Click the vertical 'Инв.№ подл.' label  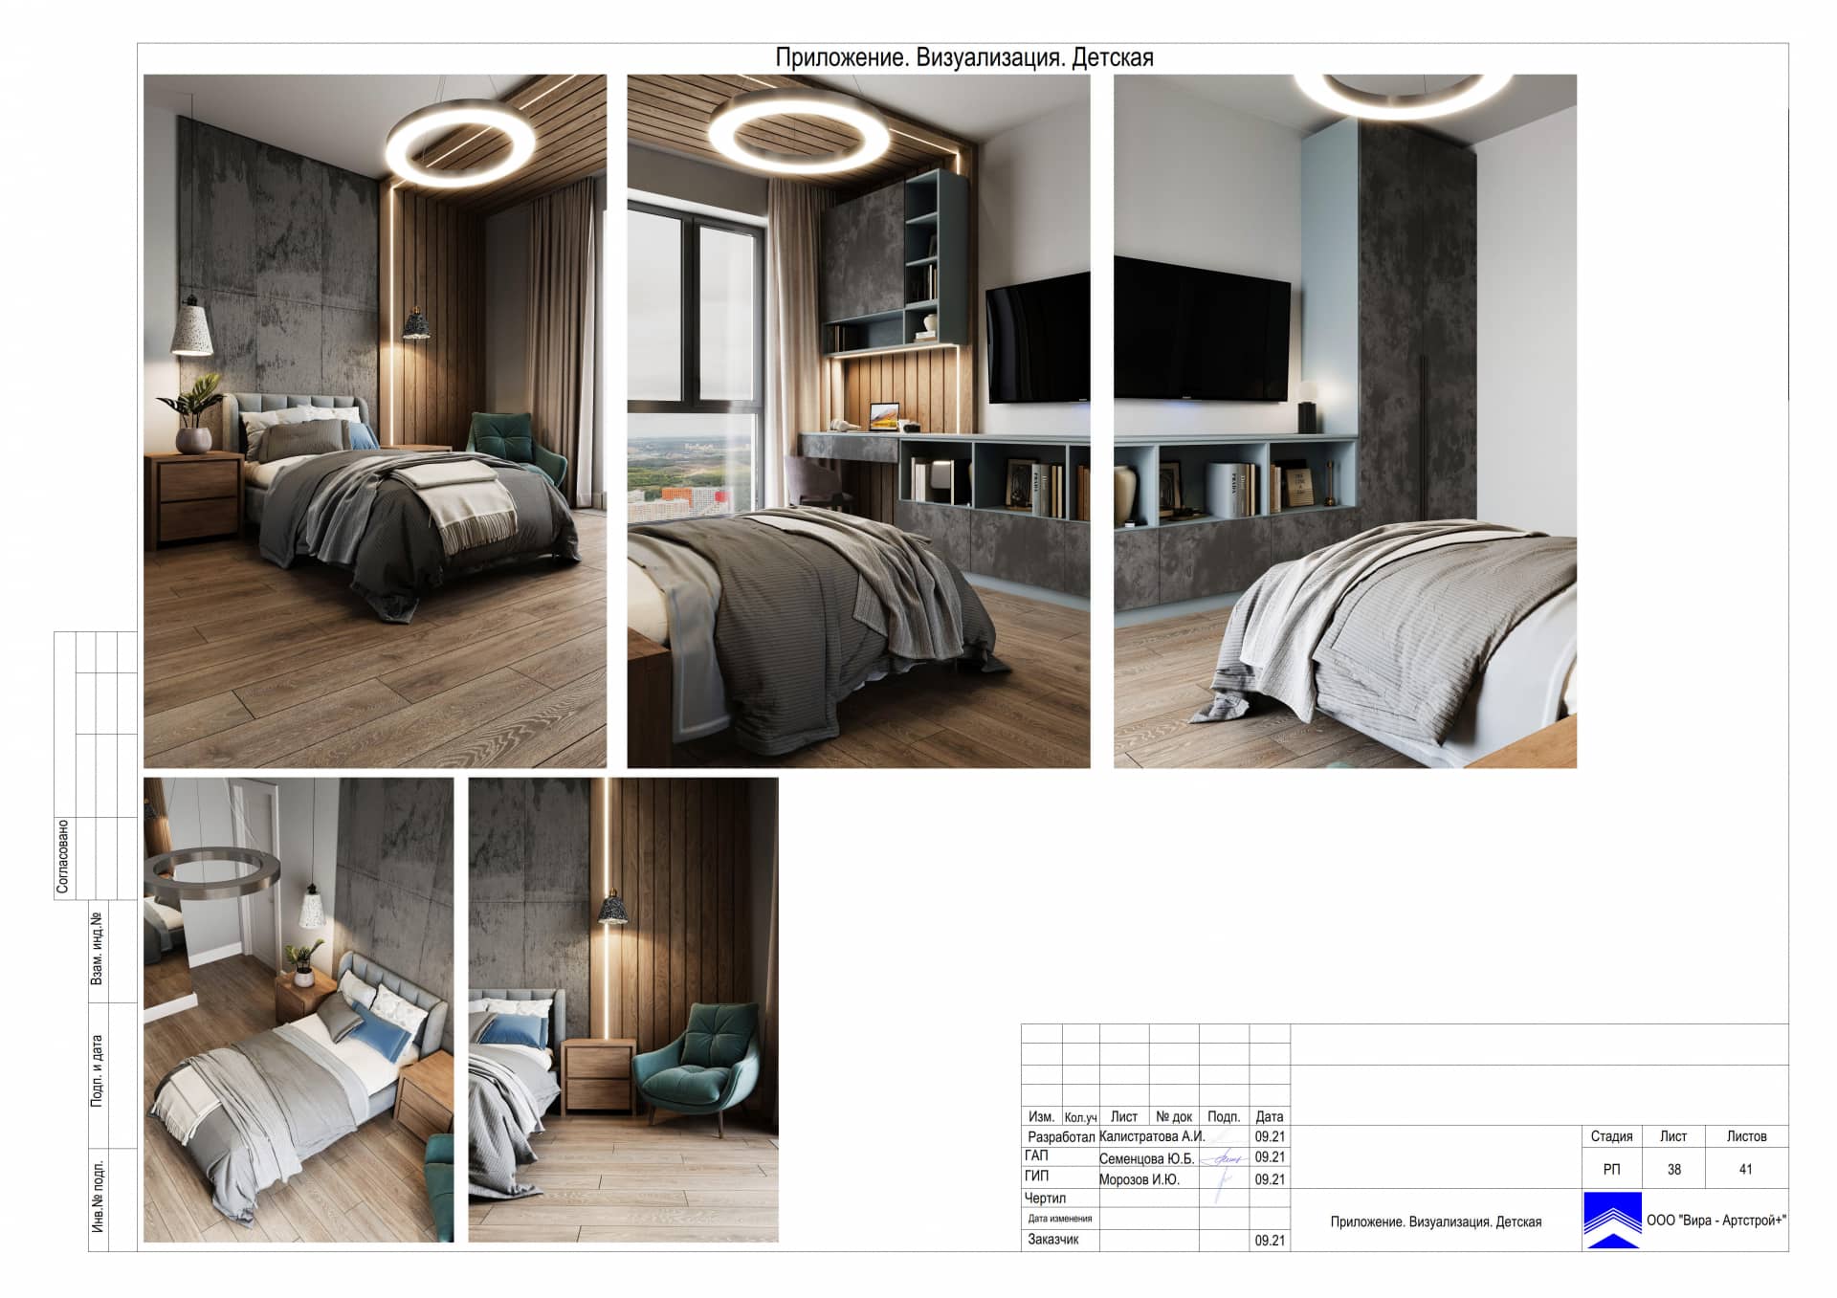point(97,1195)
